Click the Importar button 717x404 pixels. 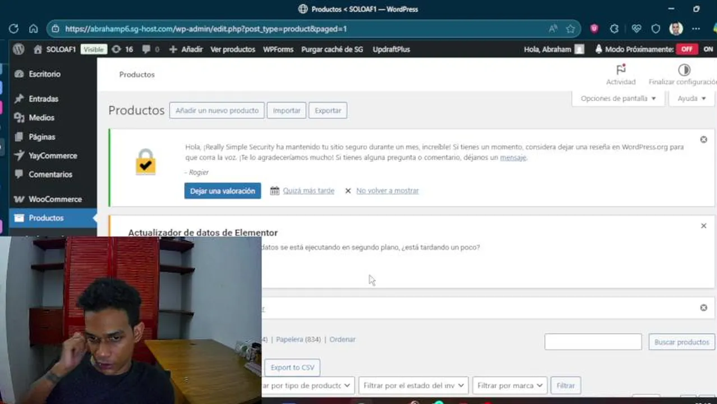pyautogui.click(x=287, y=111)
